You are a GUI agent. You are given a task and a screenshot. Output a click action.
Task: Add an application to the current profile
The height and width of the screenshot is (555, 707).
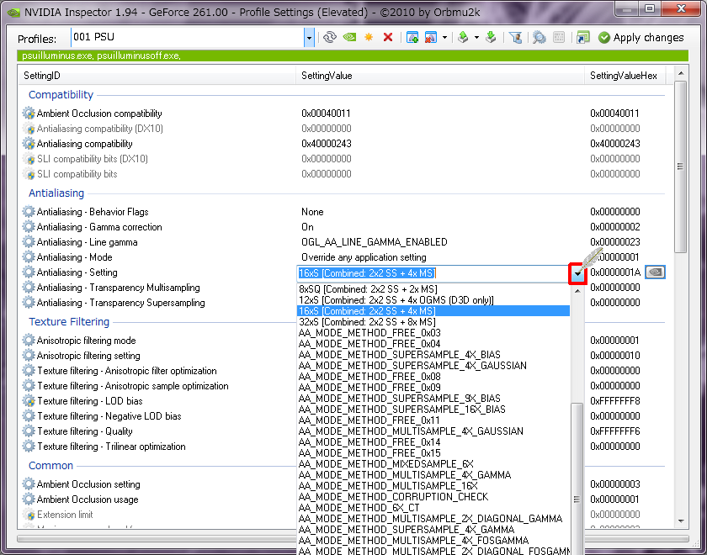(412, 37)
